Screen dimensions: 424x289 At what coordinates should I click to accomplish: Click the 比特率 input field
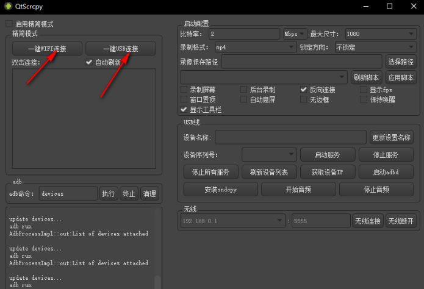click(x=245, y=34)
